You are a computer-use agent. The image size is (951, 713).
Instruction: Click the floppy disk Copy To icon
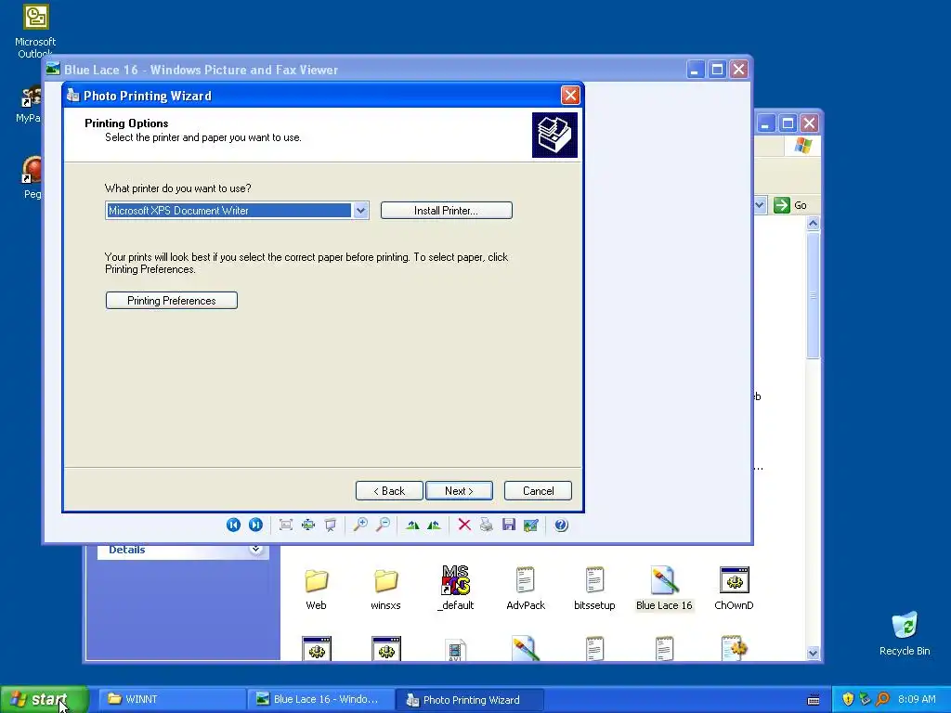tap(509, 525)
